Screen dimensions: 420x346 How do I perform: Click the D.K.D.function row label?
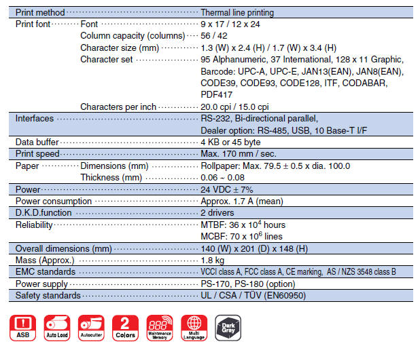click(43, 212)
